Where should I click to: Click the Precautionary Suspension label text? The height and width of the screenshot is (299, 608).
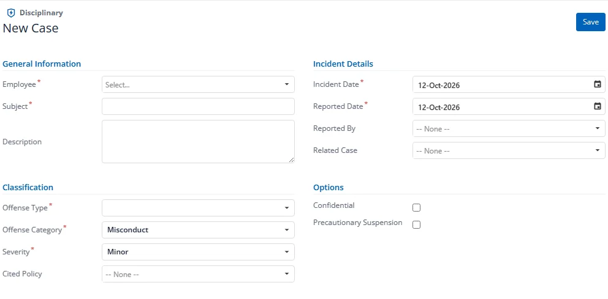pyautogui.click(x=357, y=223)
